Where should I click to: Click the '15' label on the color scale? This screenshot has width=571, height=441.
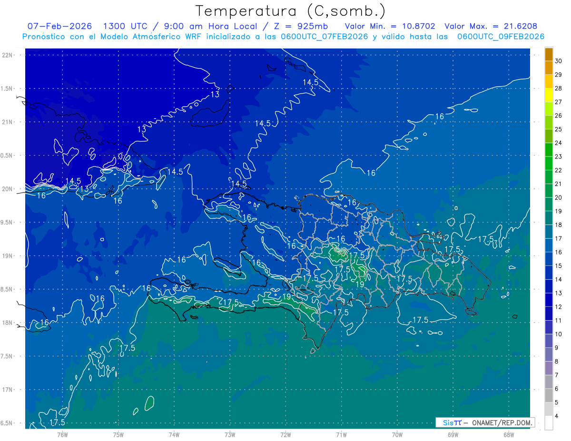(559, 265)
